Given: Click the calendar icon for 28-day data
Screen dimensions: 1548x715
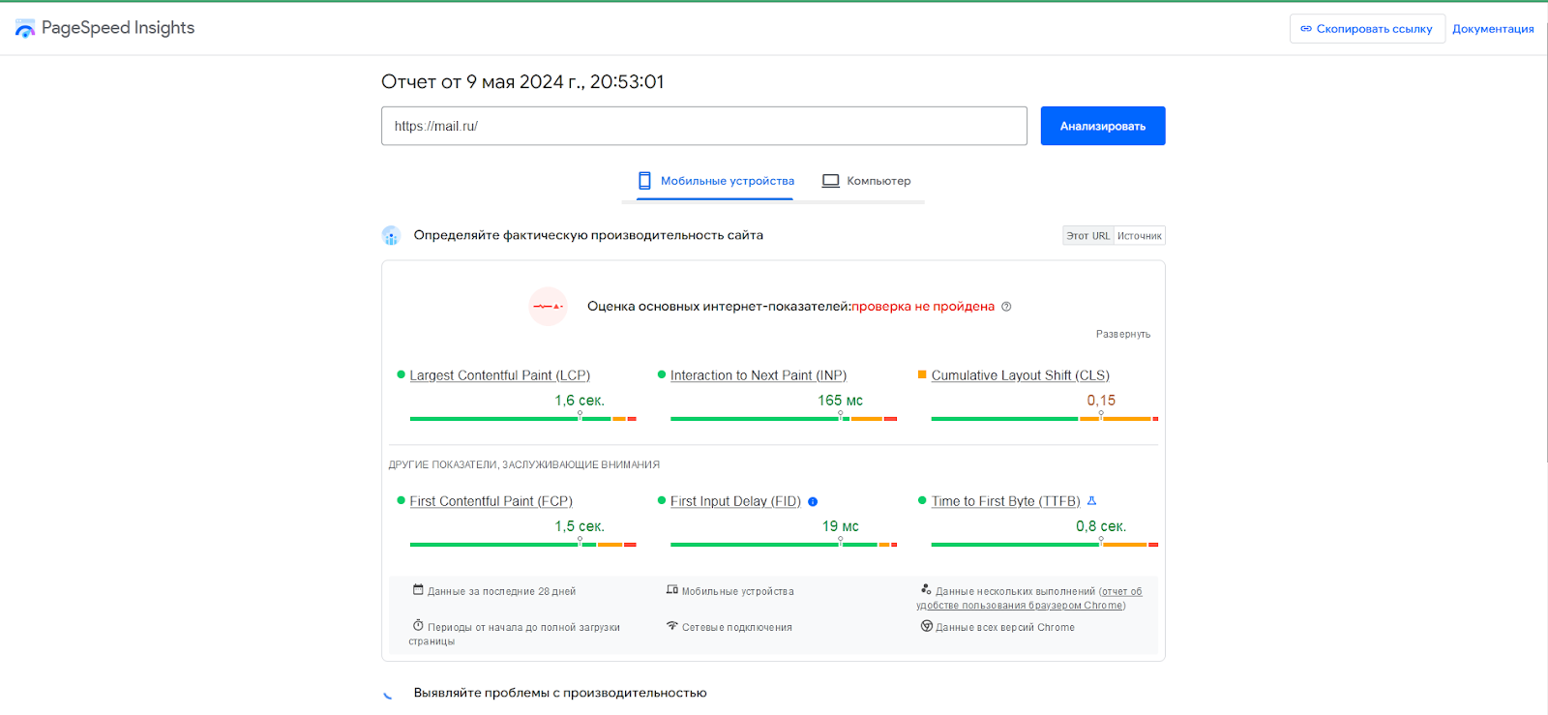Looking at the screenshot, I should [418, 590].
